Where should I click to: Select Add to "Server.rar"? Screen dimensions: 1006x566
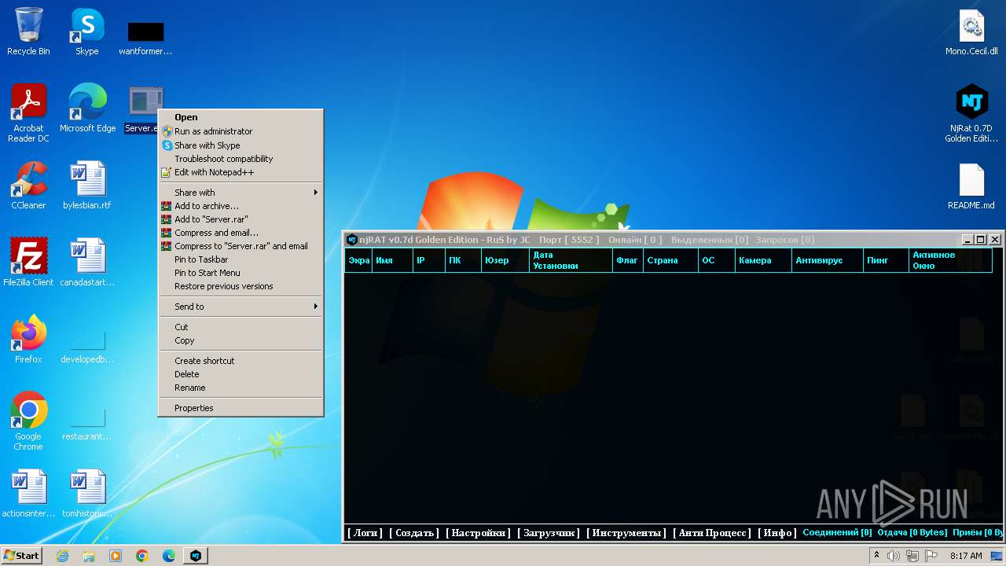point(240,219)
